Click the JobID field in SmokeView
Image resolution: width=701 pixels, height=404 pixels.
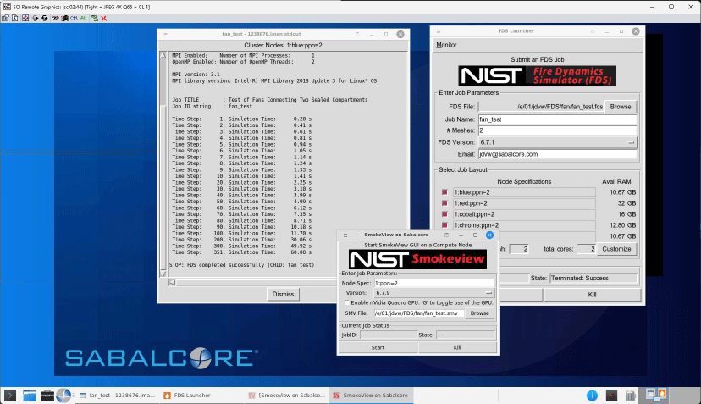click(388, 335)
